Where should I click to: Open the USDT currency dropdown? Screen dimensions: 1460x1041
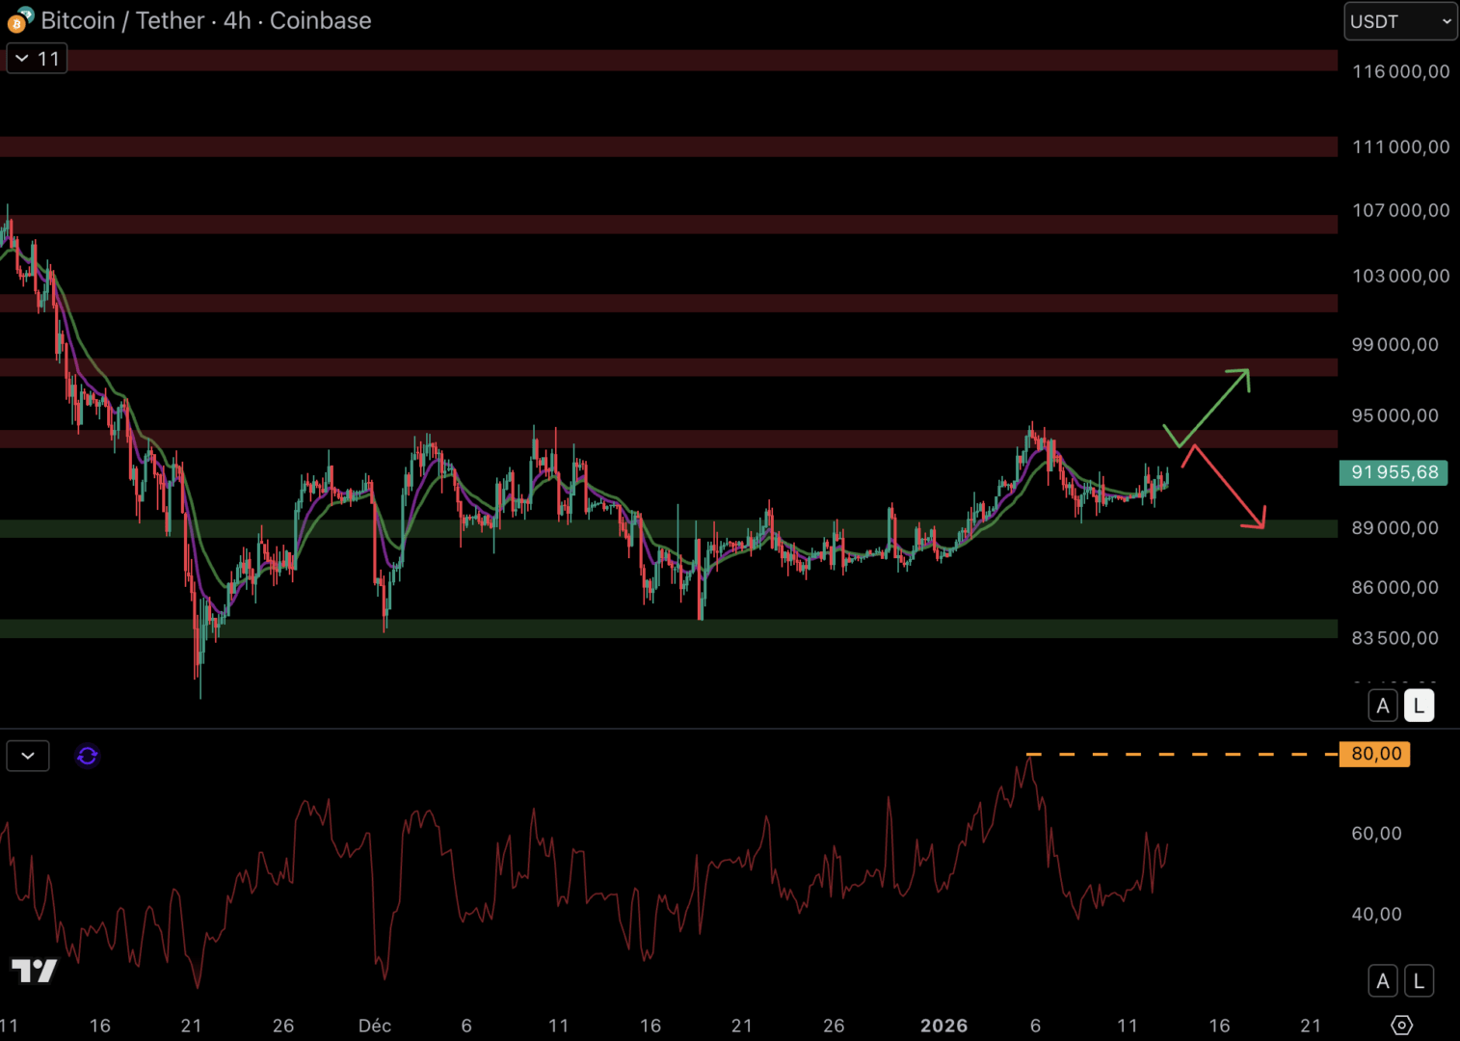pyautogui.click(x=1400, y=21)
